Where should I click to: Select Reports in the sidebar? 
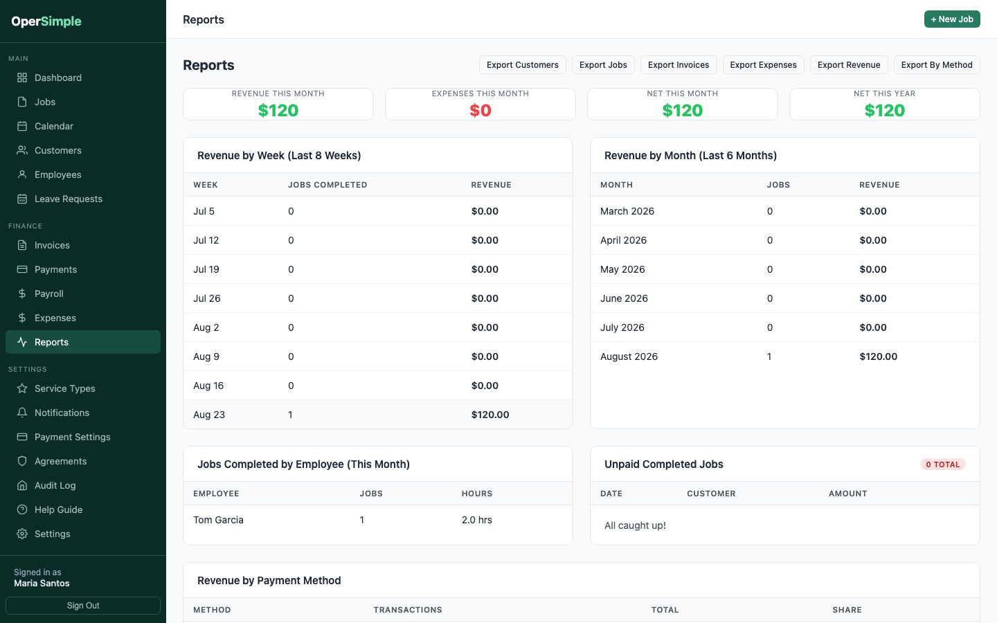[x=83, y=342]
